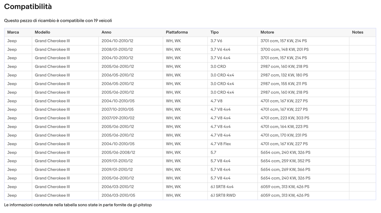Click the gl-pitstop table information footer text

click(78, 205)
